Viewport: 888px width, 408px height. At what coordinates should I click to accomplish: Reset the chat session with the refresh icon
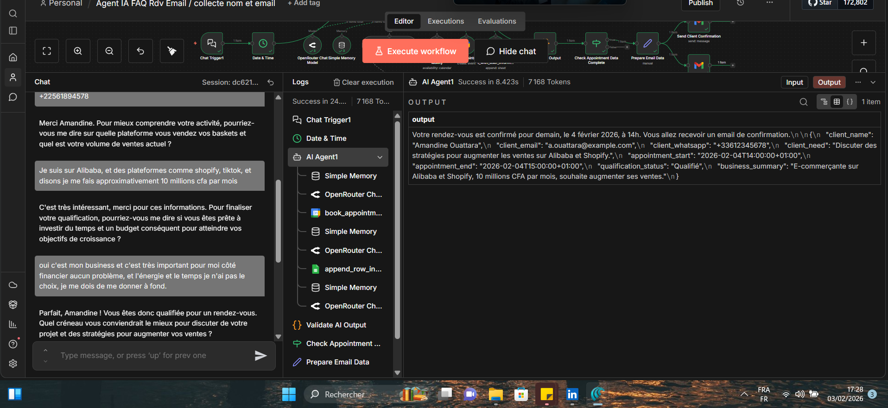(271, 82)
